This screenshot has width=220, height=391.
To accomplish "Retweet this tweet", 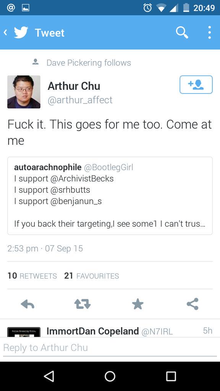I will click(x=82, y=304).
